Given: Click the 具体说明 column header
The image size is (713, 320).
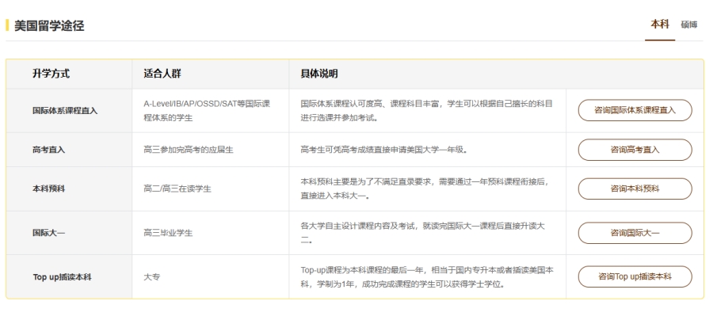Looking at the screenshot, I should (319, 74).
